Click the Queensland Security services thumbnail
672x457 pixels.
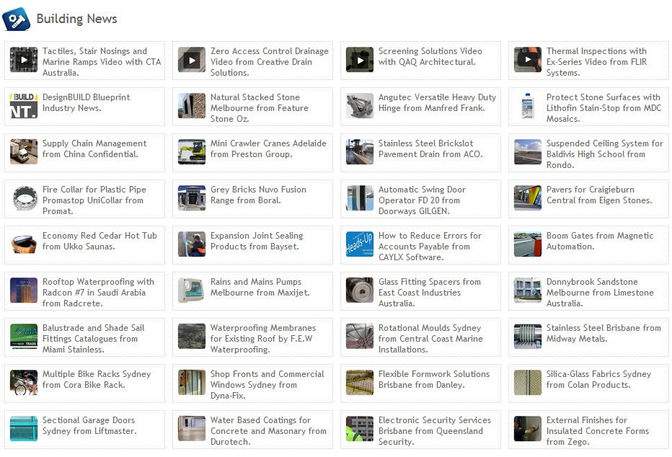[x=360, y=428]
